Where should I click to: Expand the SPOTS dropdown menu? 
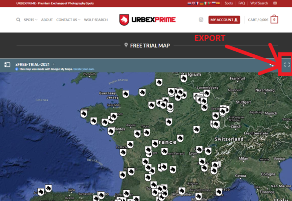tap(31, 20)
